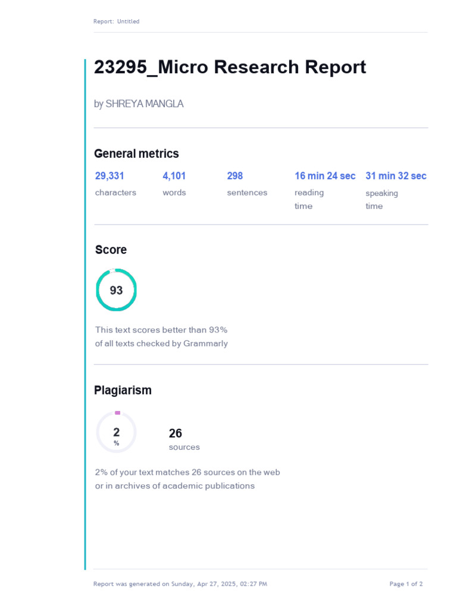Click the Page 1 of 2 indicator

pos(406,584)
